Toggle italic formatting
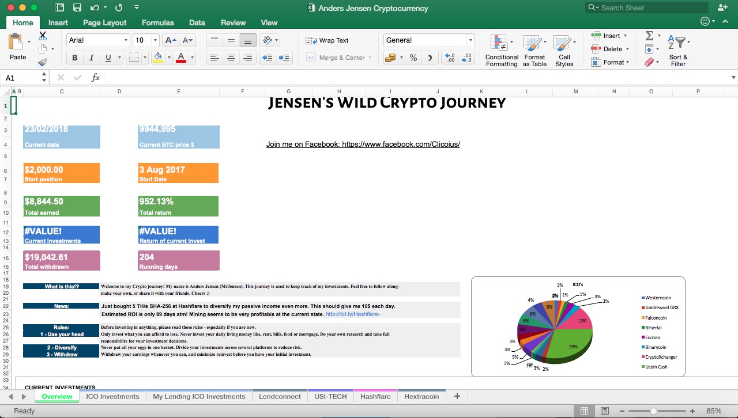The height and width of the screenshot is (418, 738). [x=91, y=58]
